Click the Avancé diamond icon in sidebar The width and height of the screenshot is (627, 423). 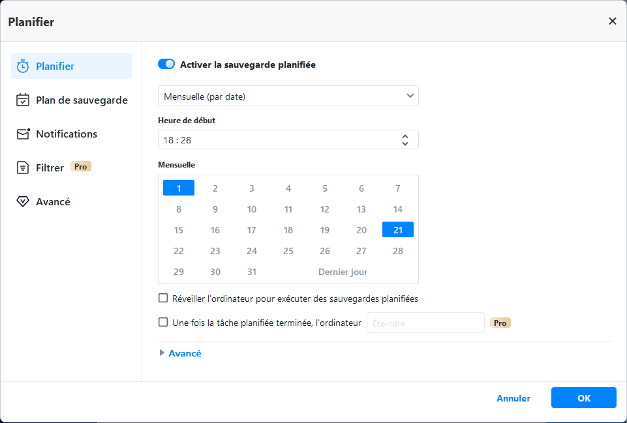point(23,202)
